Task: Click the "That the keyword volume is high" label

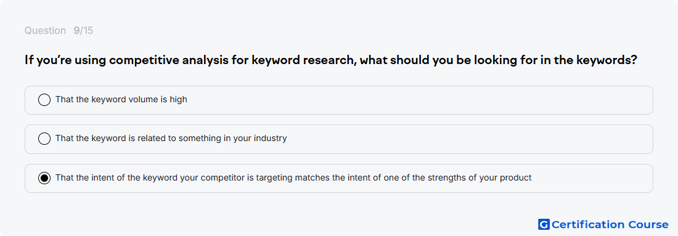Action: pos(121,99)
